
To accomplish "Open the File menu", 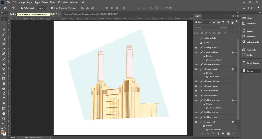I will click(8, 2).
